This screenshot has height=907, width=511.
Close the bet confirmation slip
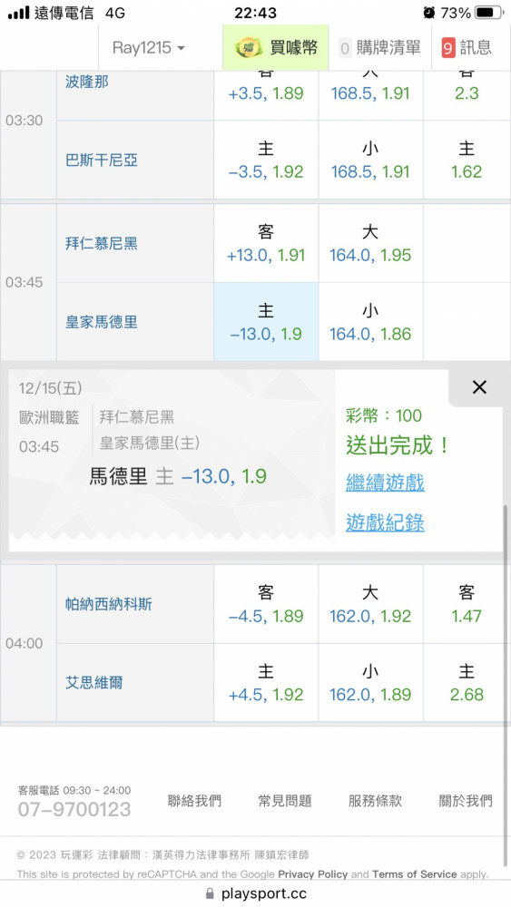[479, 387]
